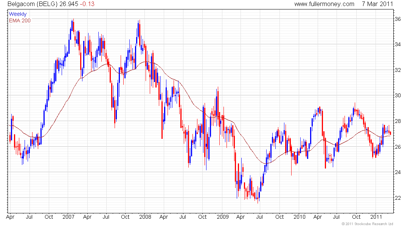Click the 2011 year label on time axis
416x227 pixels.
coord(376,217)
